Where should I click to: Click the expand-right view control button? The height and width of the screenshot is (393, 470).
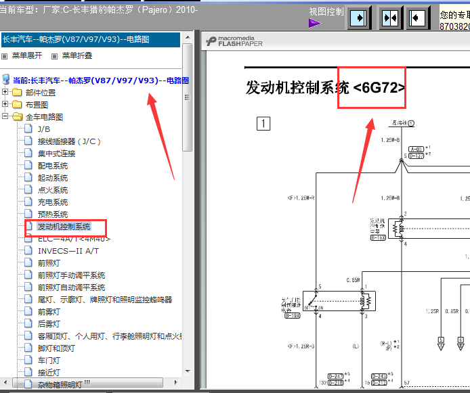(359, 18)
